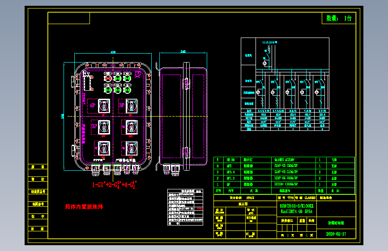Select the 代号 column header

point(230,191)
